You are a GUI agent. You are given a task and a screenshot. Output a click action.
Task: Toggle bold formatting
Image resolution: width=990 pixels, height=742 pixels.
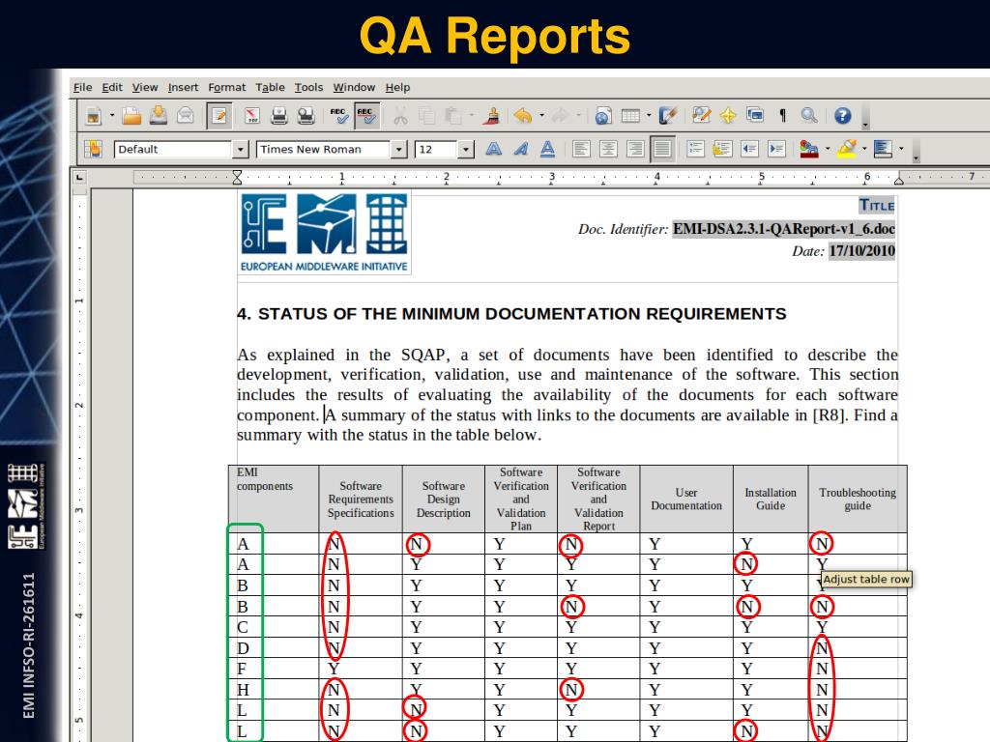pos(494,150)
